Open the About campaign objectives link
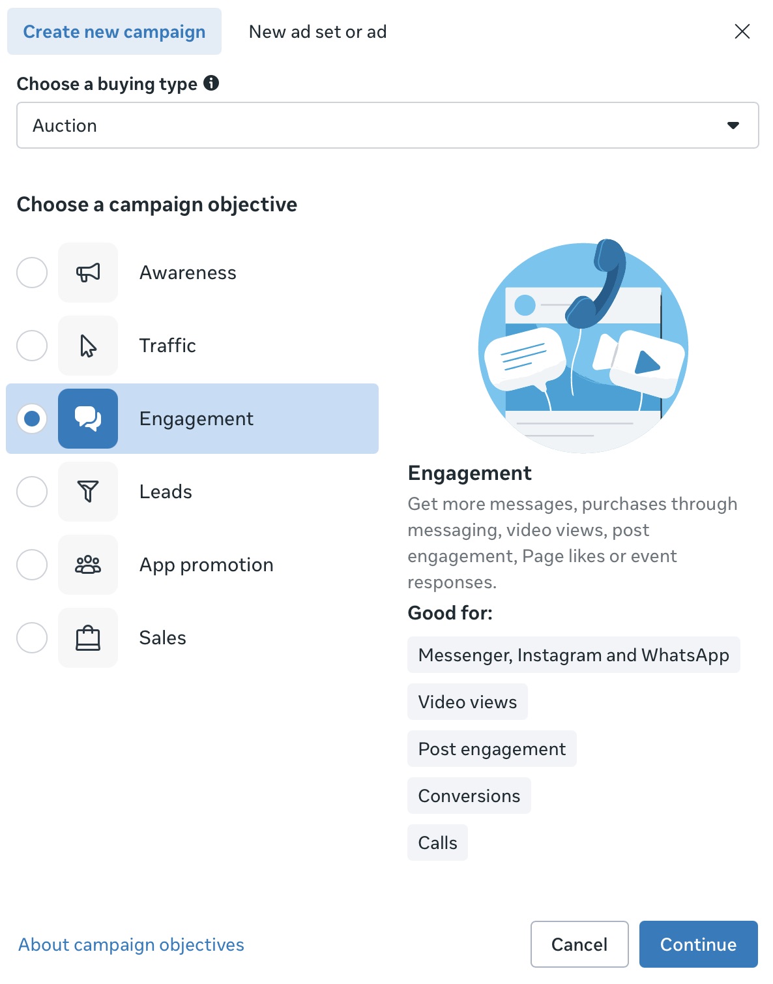The image size is (773, 984). (x=130, y=944)
